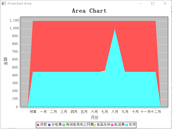Click the 400 y-axis tick value
Screen dimensions: 172x129
pos(15,75)
